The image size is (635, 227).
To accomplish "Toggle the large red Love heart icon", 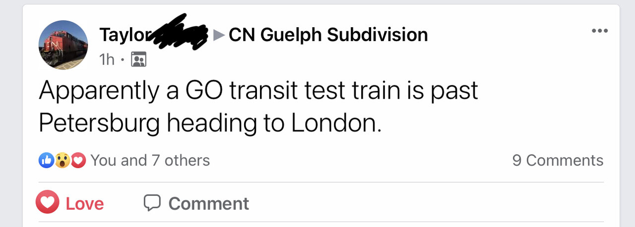I will pyautogui.click(x=48, y=203).
